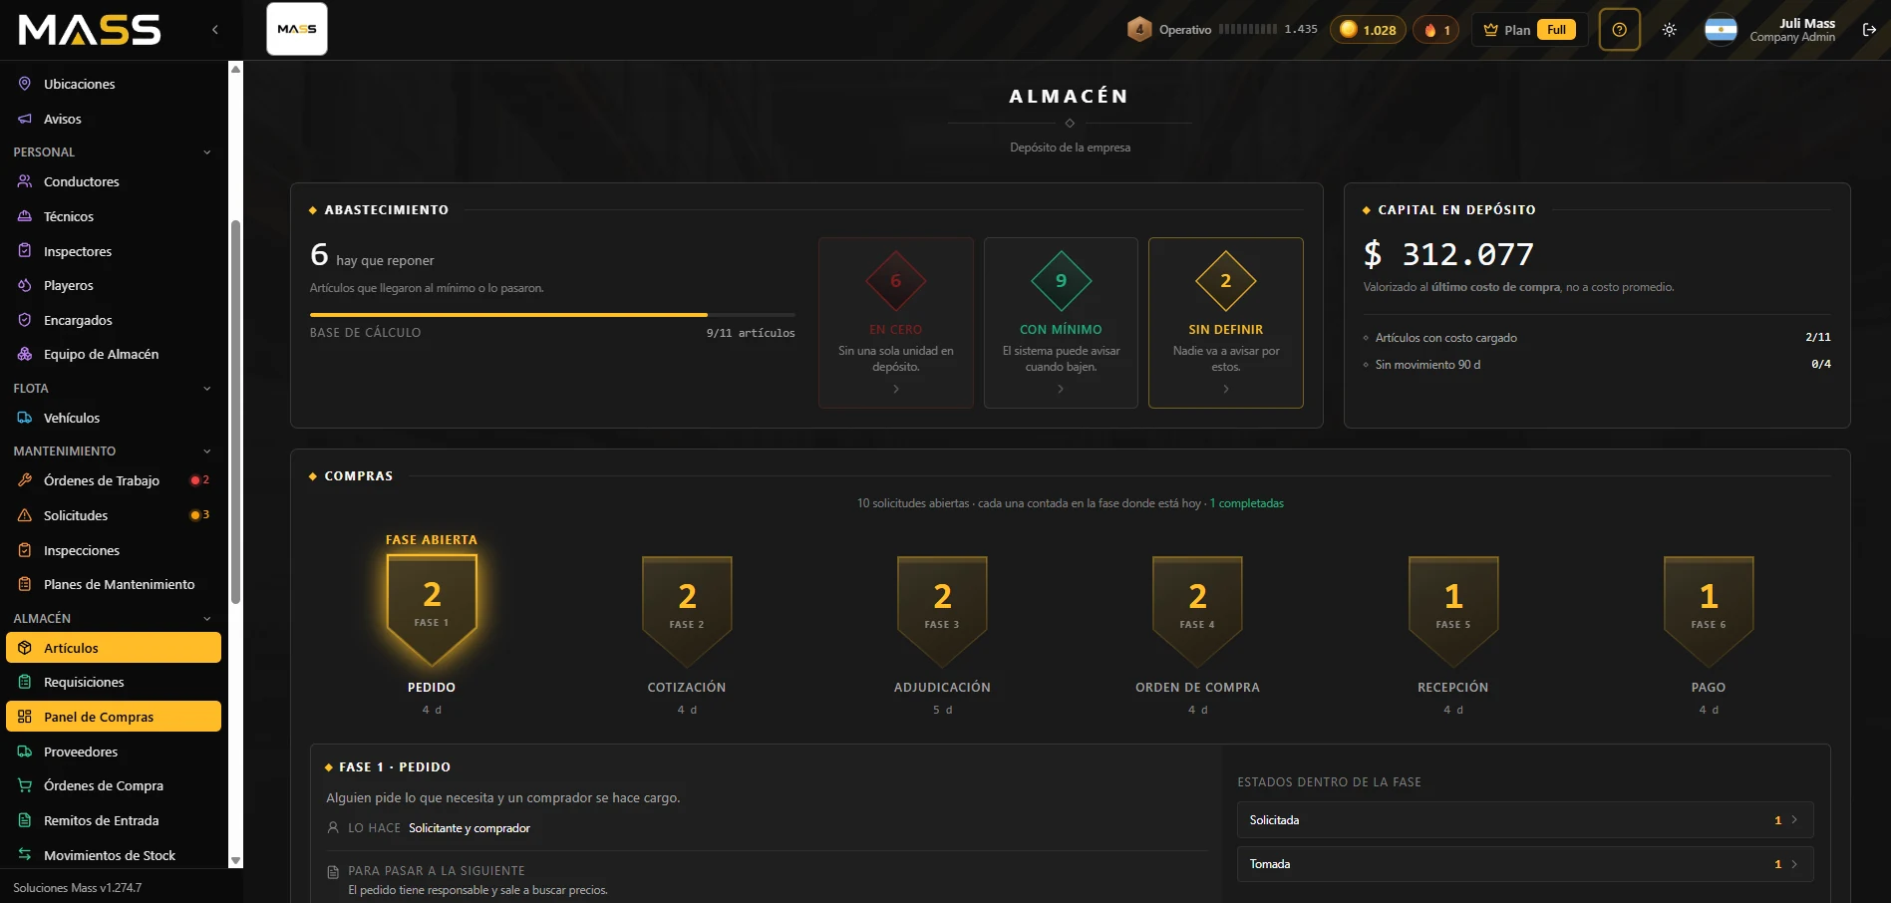The width and height of the screenshot is (1891, 903).
Task: Expand the SIN DEFINIR card chevron
Action: click(x=1226, y=389)
